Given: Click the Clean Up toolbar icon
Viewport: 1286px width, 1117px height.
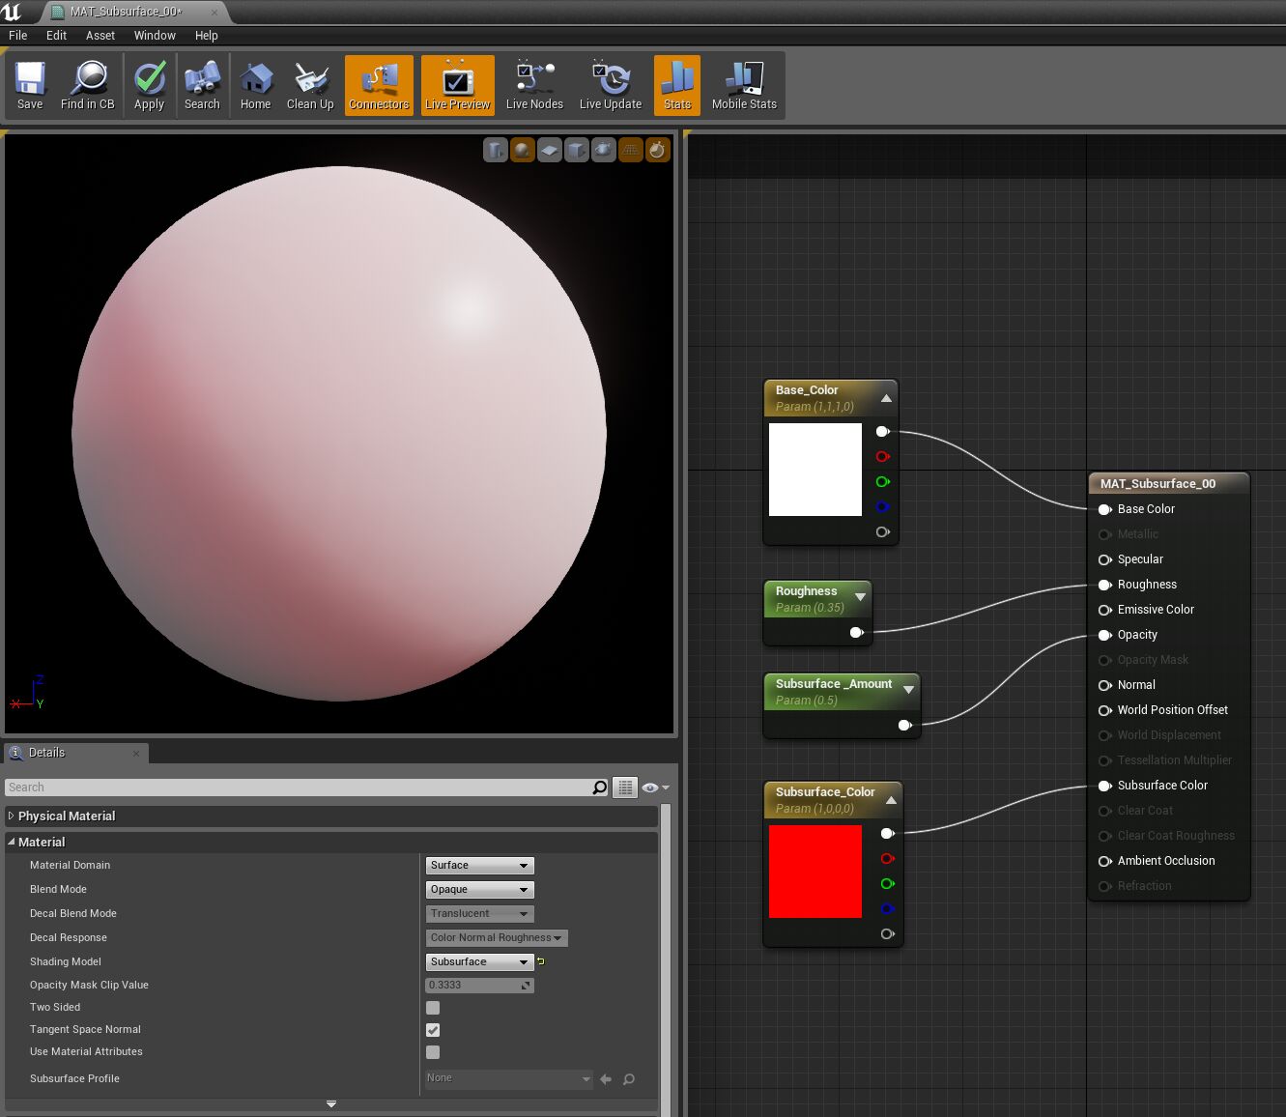Looking at the screenshot, I should click(310, 86).
